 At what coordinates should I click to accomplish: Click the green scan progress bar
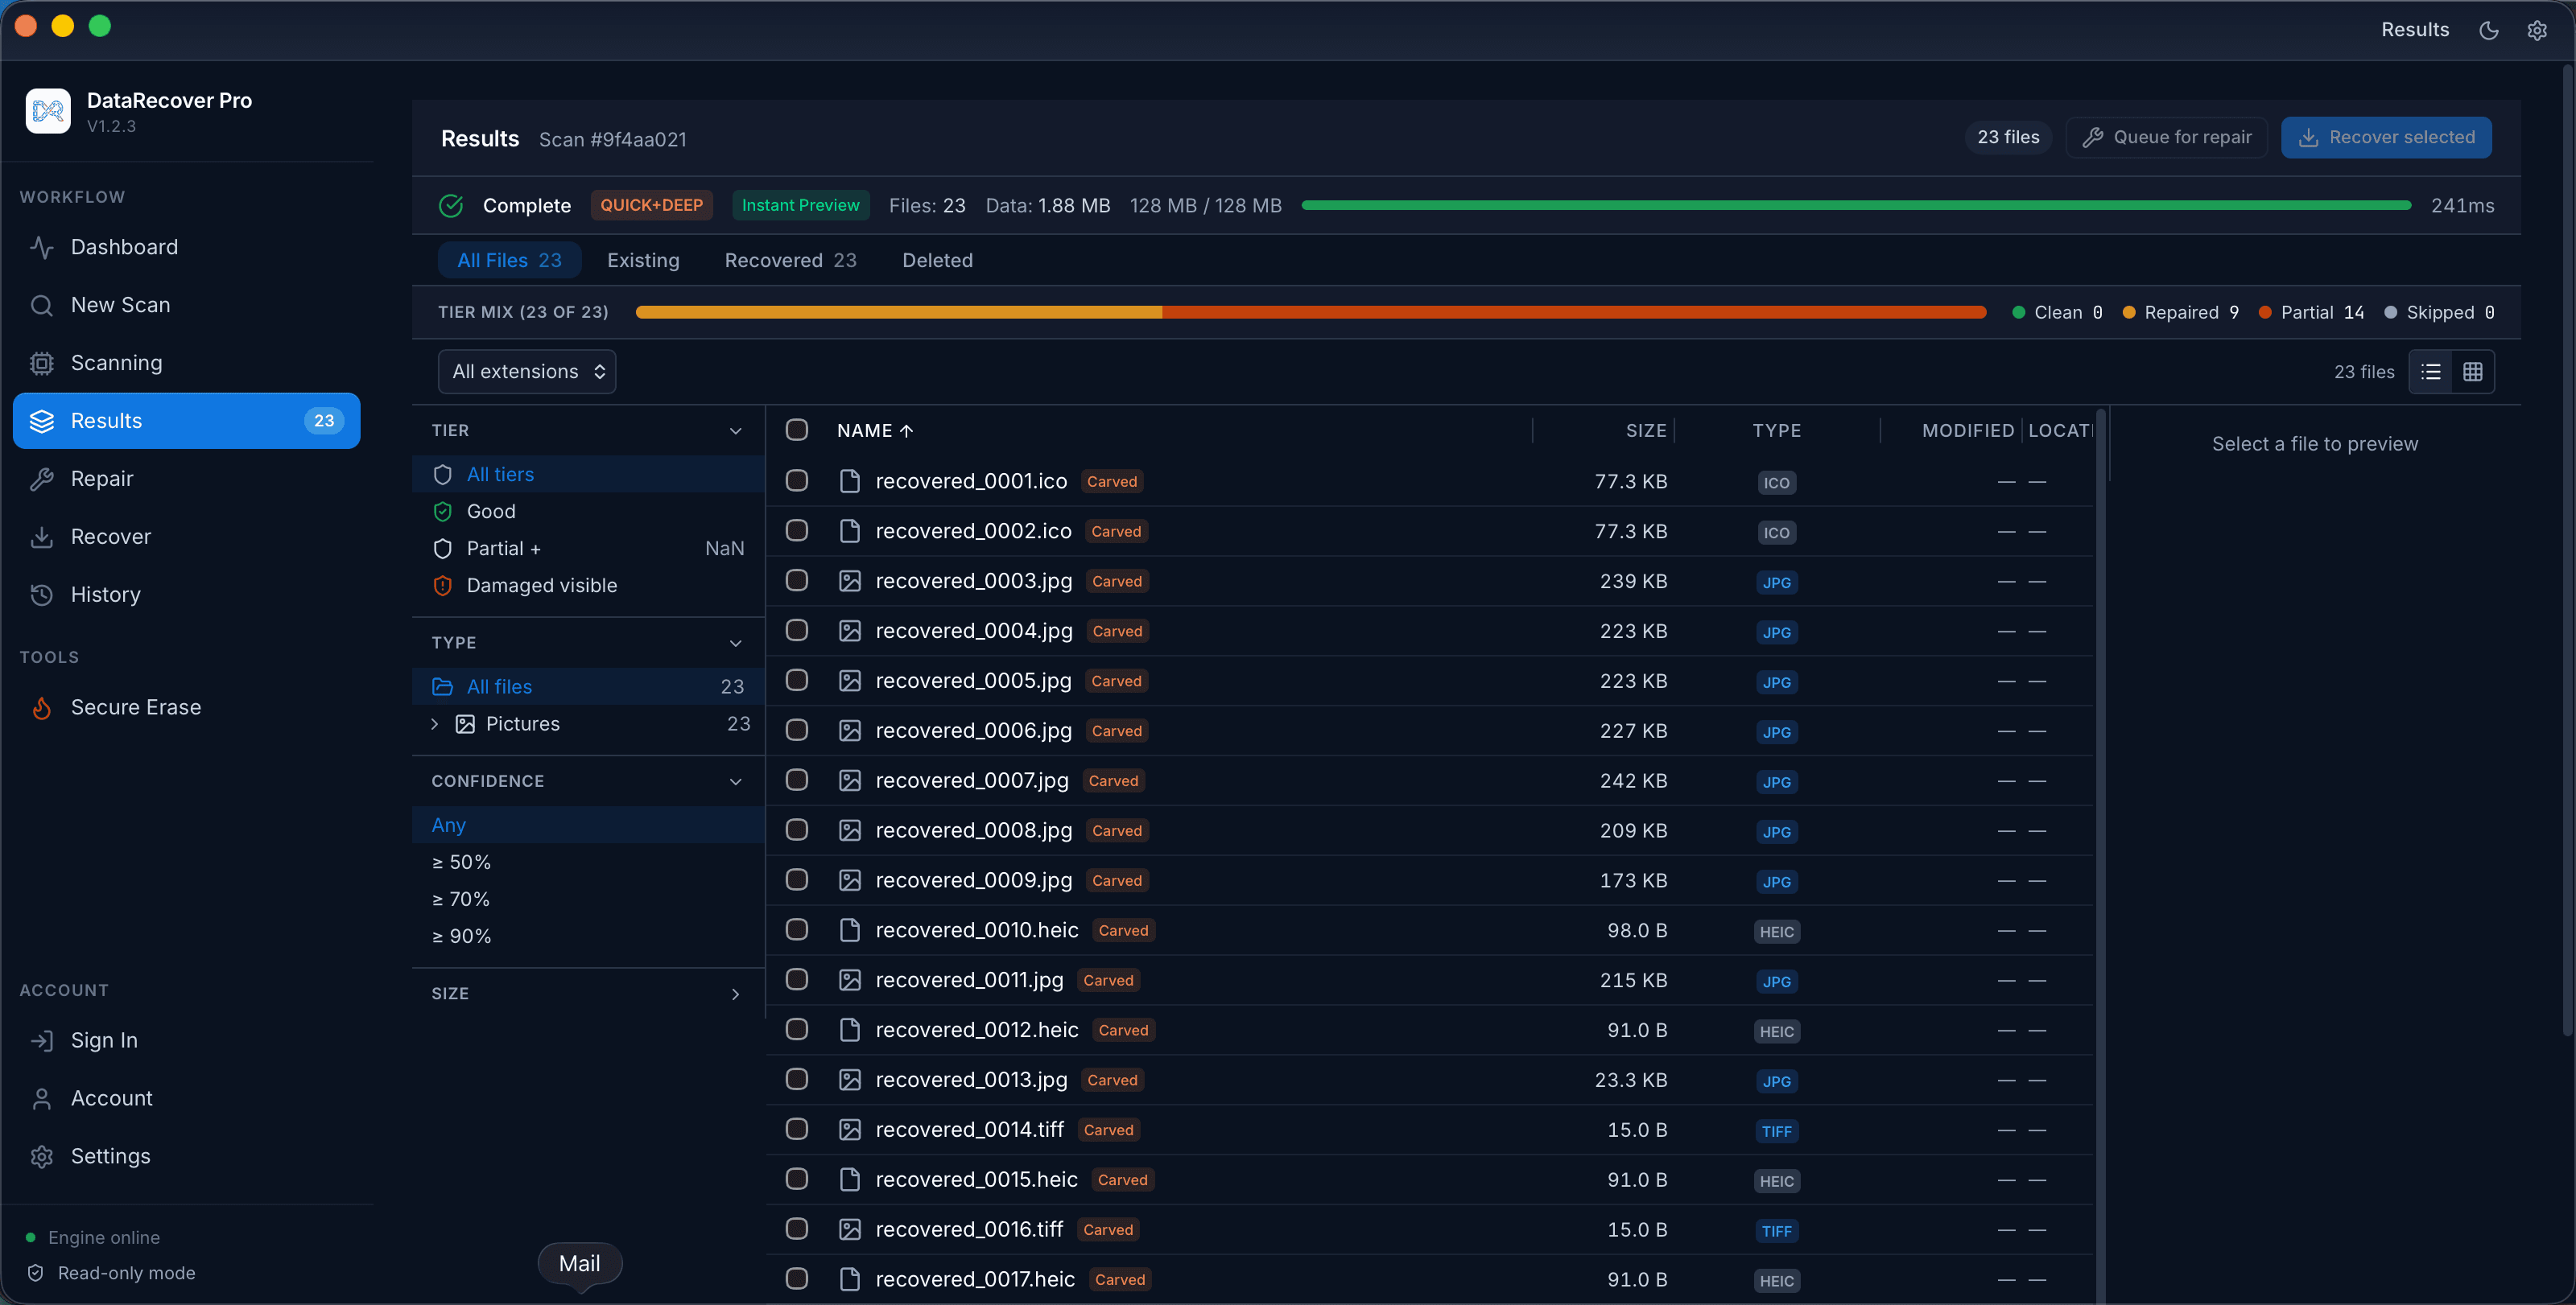1856,206
